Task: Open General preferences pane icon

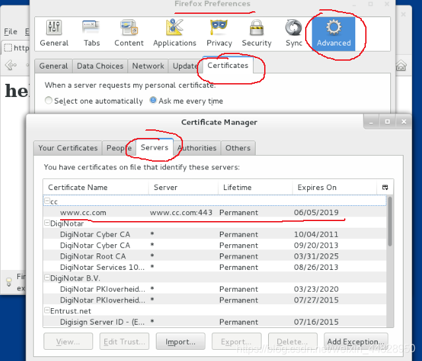Action: tap(54, 28)
